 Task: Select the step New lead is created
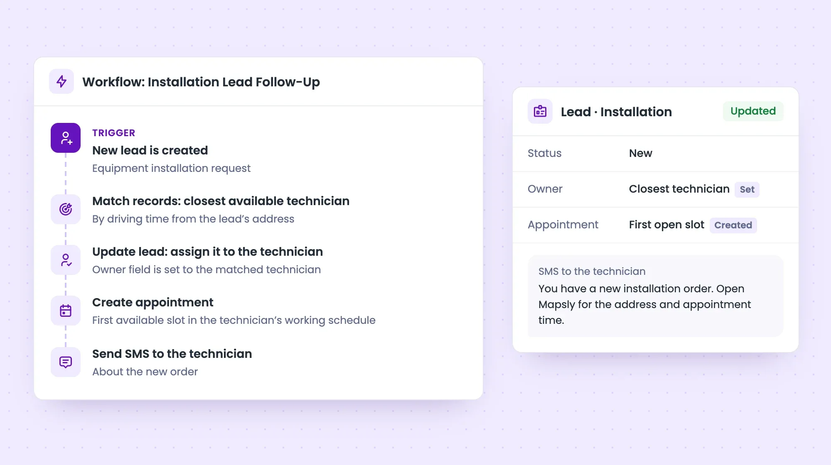[x=150, y=150]
